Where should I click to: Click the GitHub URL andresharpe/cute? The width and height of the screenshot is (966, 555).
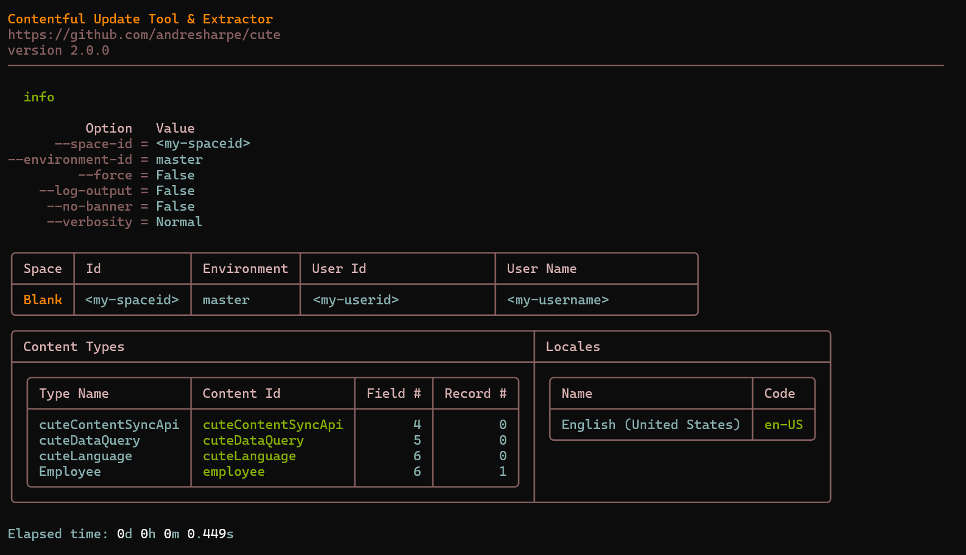144,35
